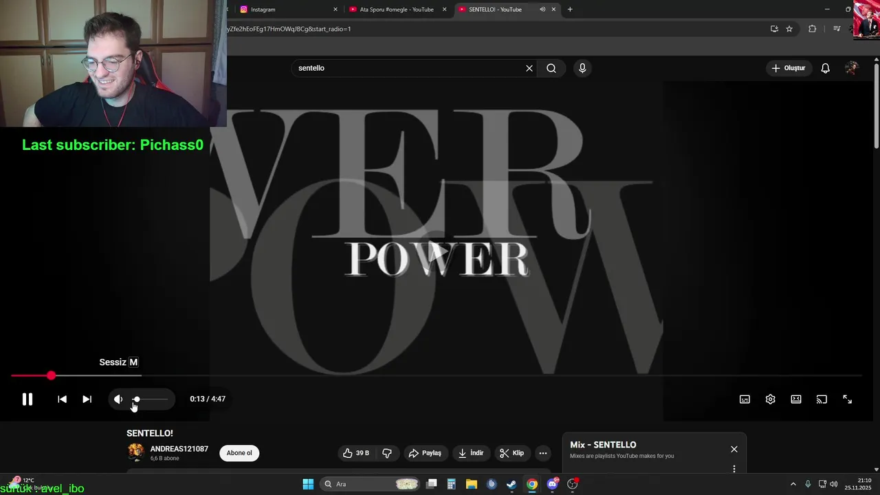Viewport: 880px width, 495px height.
Task: Mute the video with speaker icon
Action: pyautogui.click(x=118, y=399)
